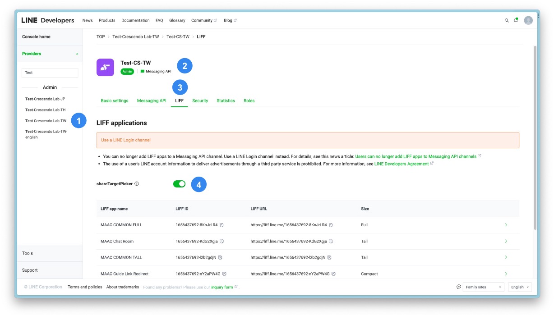Viewport: 554px width, 315px height.
Task: Click Test-CS-TW in the breadcrumb
Action: tap(178, 37)
